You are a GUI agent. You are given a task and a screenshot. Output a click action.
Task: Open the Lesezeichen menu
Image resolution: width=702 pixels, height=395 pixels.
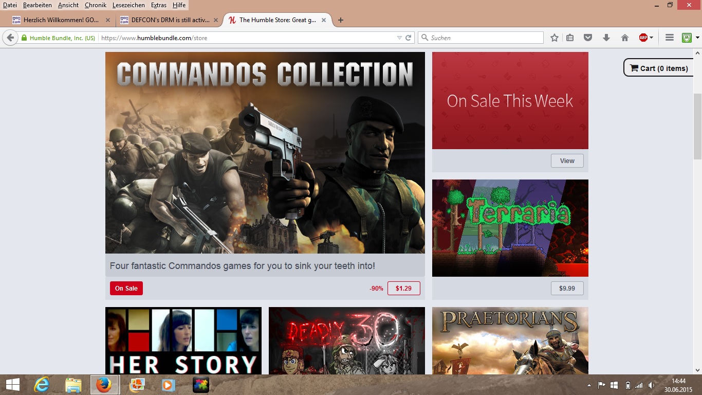[x=129, y=5]
